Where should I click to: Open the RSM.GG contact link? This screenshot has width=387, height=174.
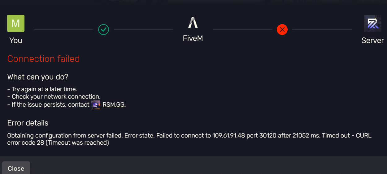tap(113, 105)
